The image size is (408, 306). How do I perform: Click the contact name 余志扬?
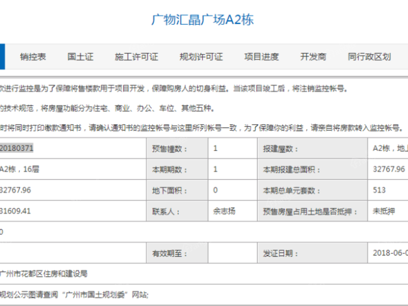pyautogui.click(x=224, y=211)
